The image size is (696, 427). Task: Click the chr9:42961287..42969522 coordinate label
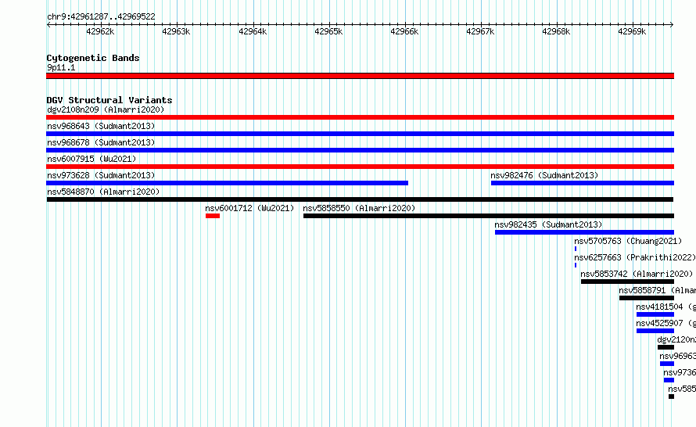pyautogui.click(x=101, y=16)
